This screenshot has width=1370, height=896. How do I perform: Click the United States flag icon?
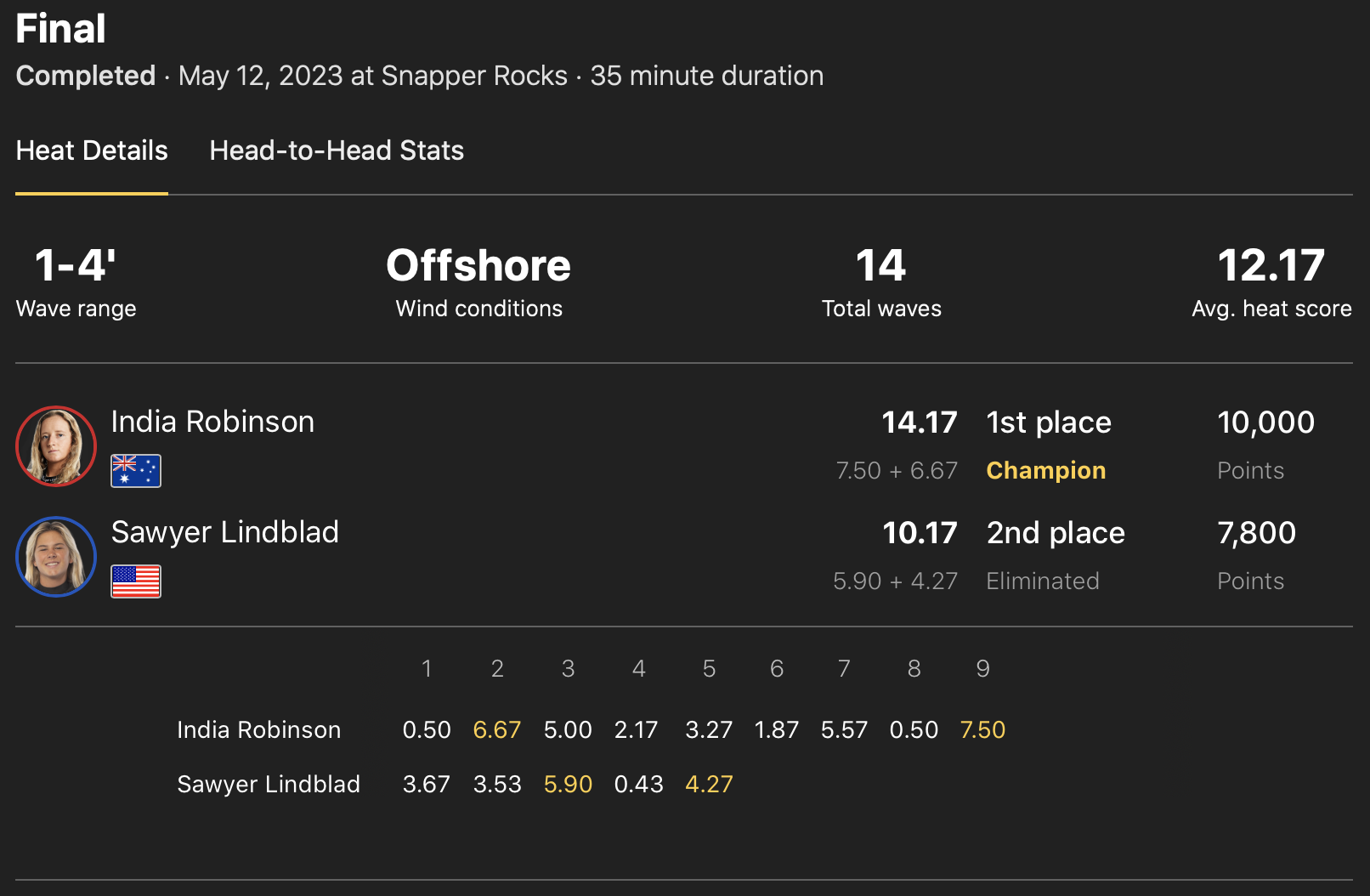tap(136, 581)
